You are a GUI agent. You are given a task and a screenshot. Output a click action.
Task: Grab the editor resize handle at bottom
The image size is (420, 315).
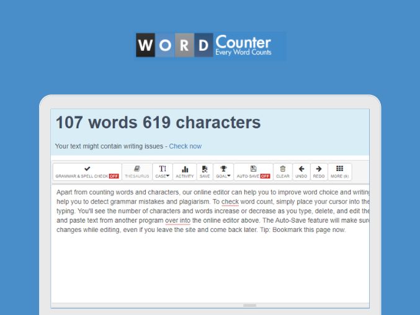[x=249, y=305]
